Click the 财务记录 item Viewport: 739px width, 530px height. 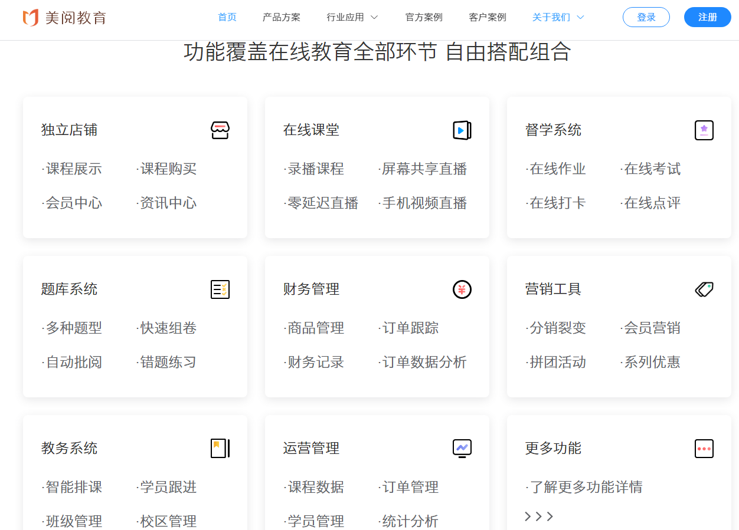point(314,363)
